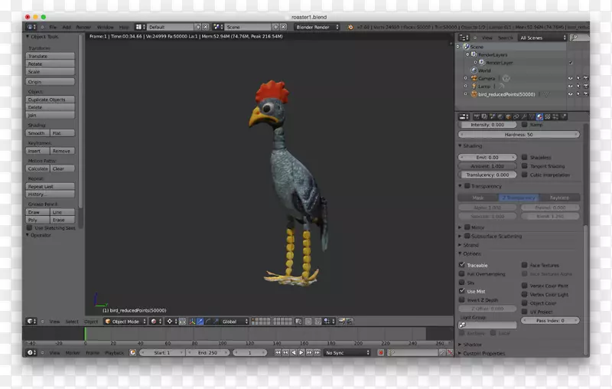Hide bird_reducedPoints(50000) with eye icon
The height and width of the screenshot is (389, 612).
point(570,94)
